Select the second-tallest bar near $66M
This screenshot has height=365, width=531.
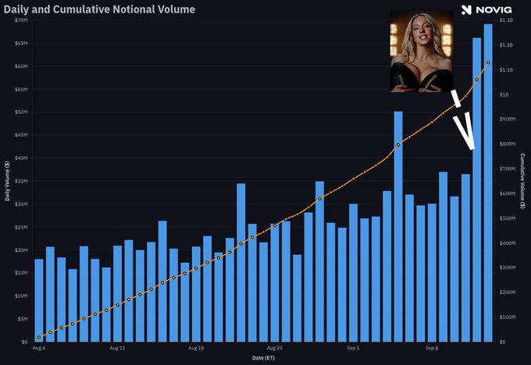(477, 190)
